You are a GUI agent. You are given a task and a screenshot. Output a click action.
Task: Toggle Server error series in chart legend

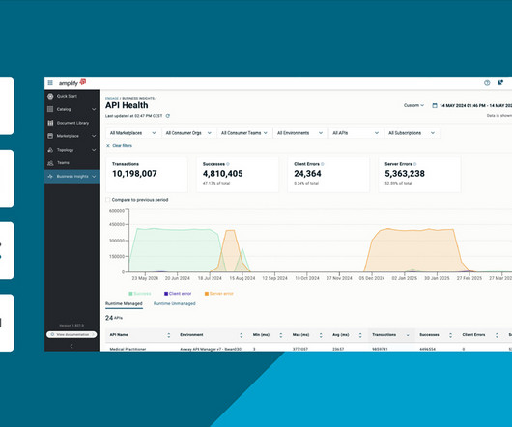219,294
